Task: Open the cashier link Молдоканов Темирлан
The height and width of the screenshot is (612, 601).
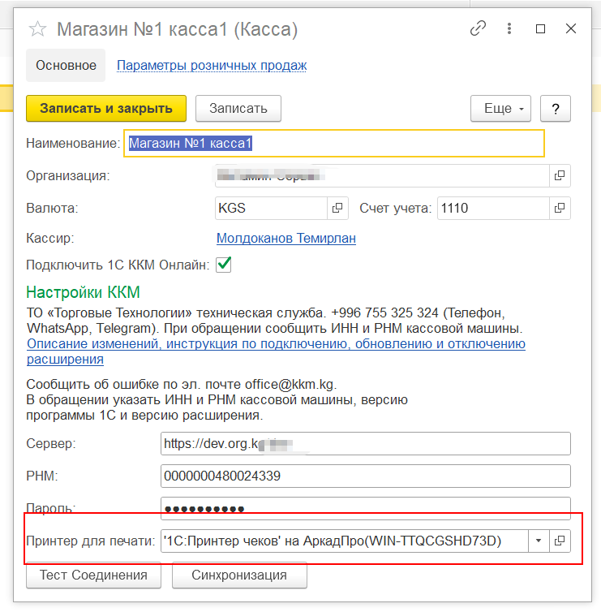Action: 285,238
